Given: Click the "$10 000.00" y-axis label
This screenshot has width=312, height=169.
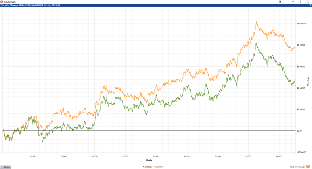Looking at the screenshot, I should coord(301,24).
